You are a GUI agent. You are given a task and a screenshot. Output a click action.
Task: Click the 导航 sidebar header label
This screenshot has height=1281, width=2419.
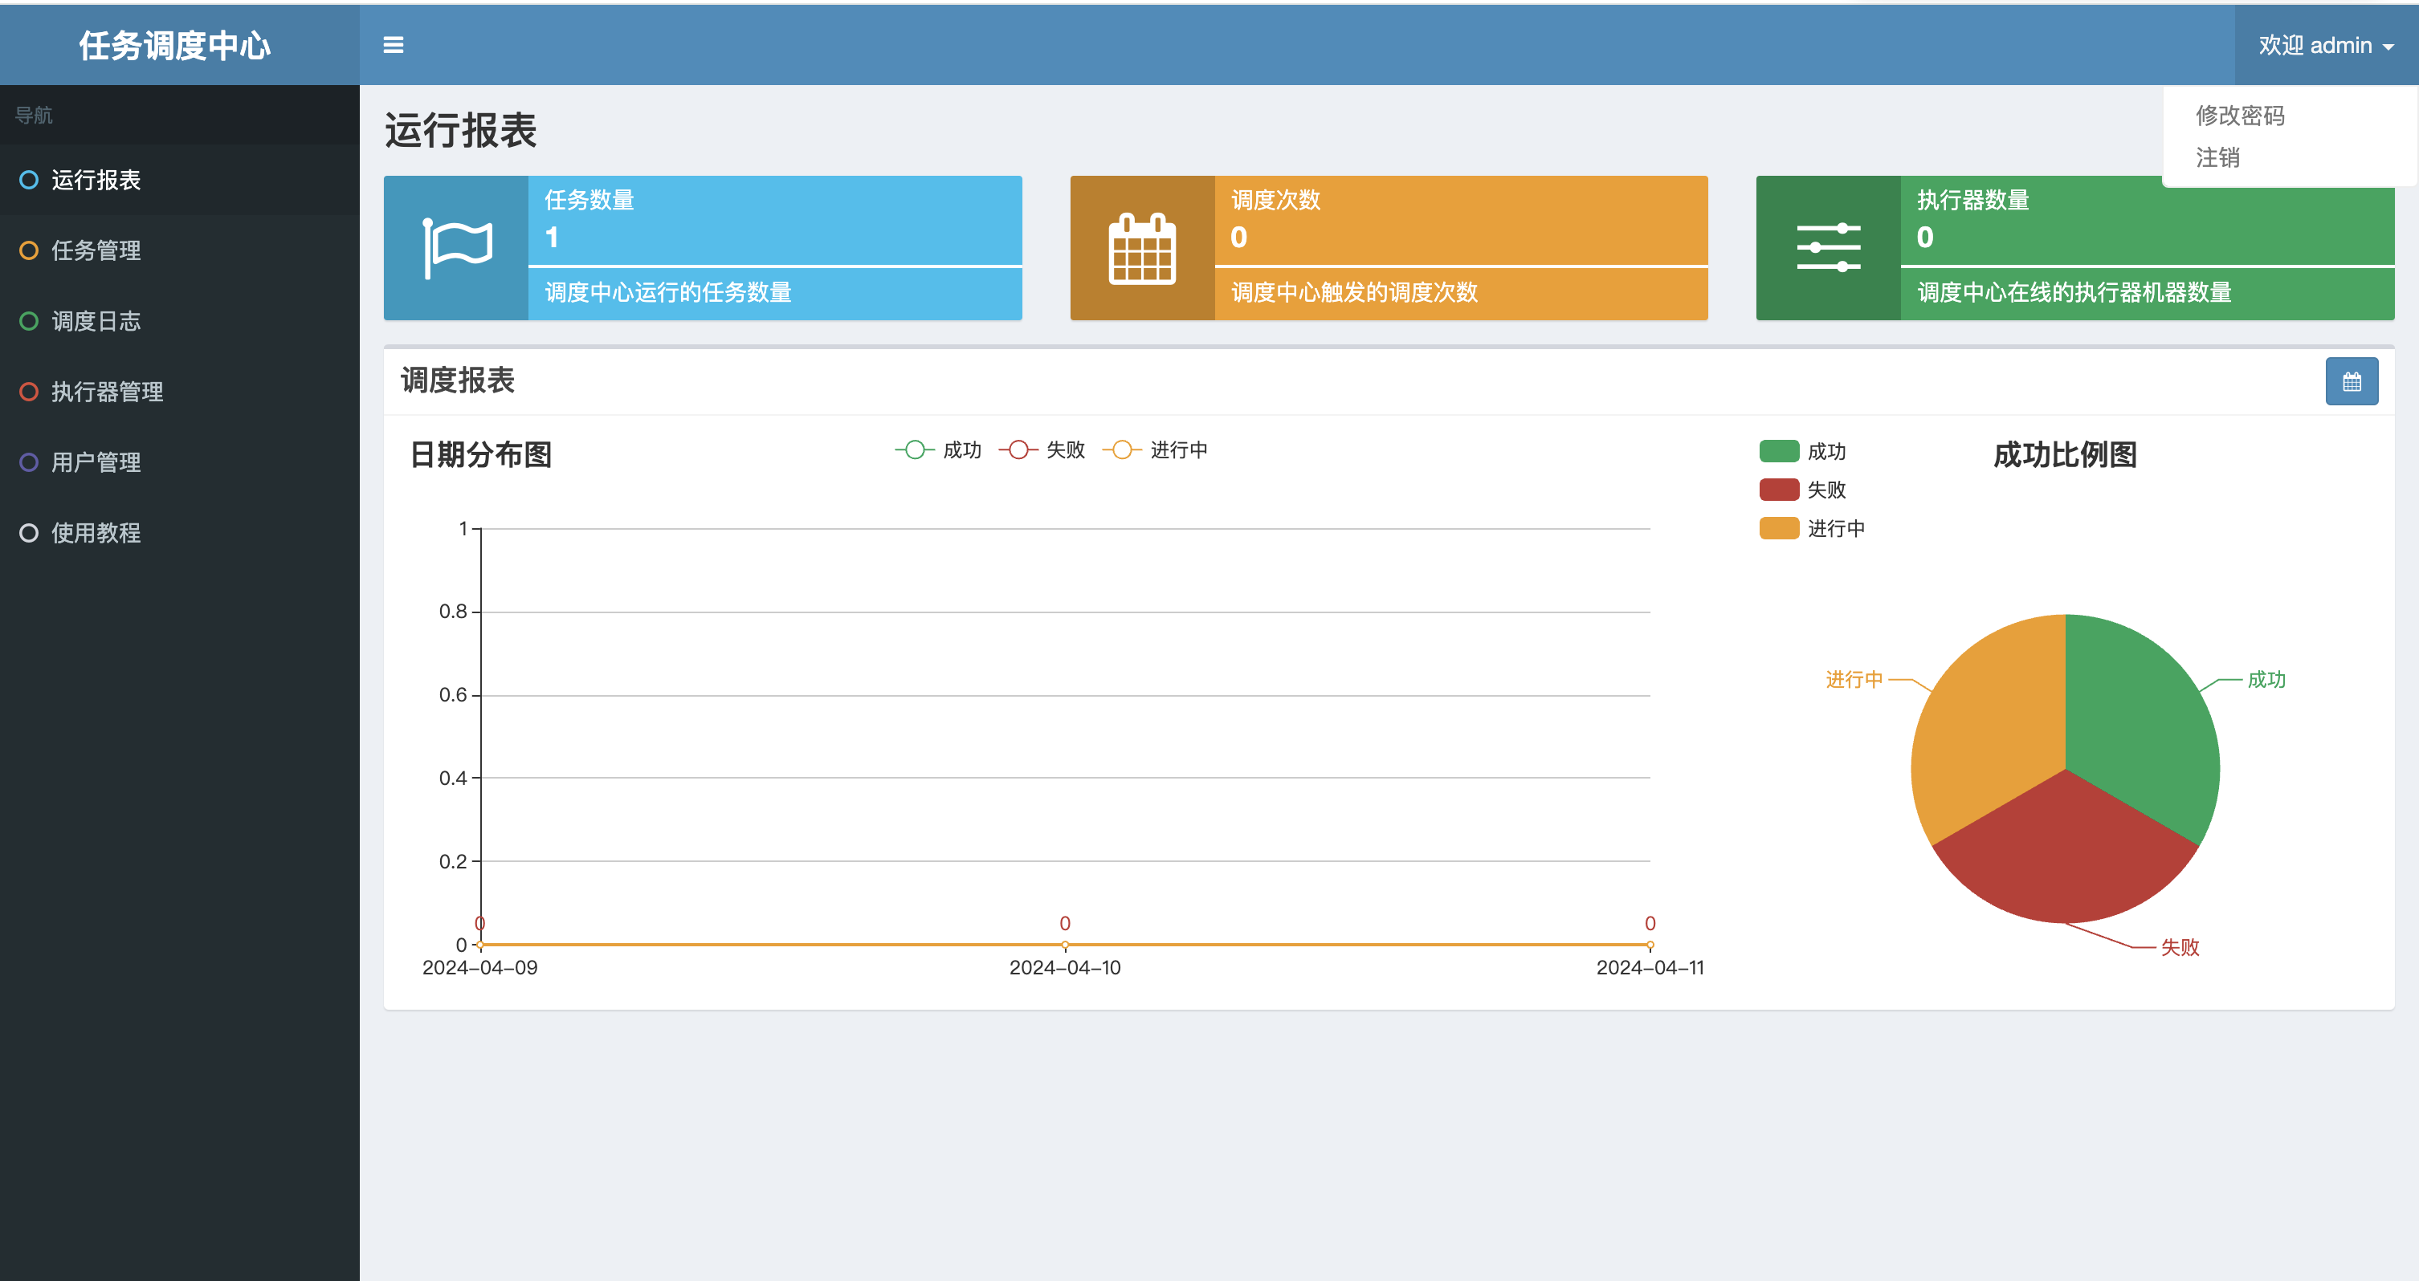(34, 115)
